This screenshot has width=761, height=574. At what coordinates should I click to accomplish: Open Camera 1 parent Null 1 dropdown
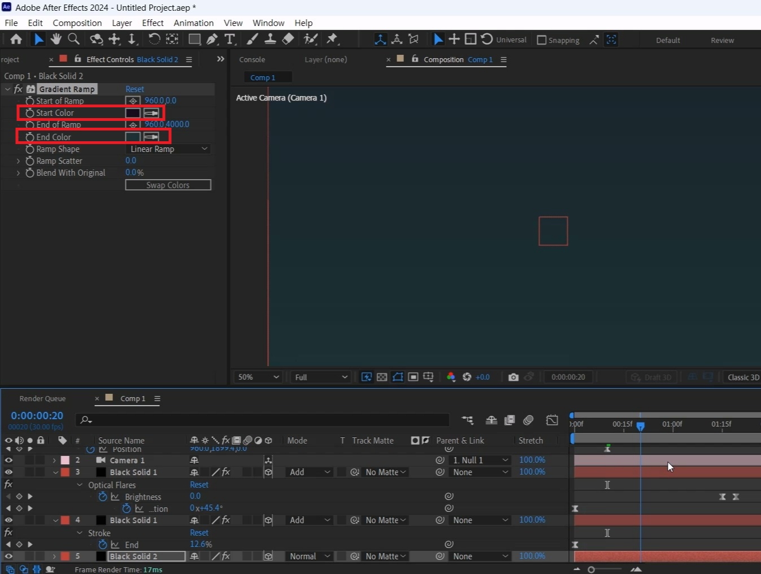[480, 460]
